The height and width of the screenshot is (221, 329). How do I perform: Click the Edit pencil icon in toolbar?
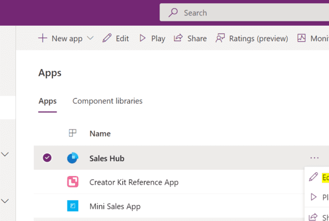[x=107, y=38]
